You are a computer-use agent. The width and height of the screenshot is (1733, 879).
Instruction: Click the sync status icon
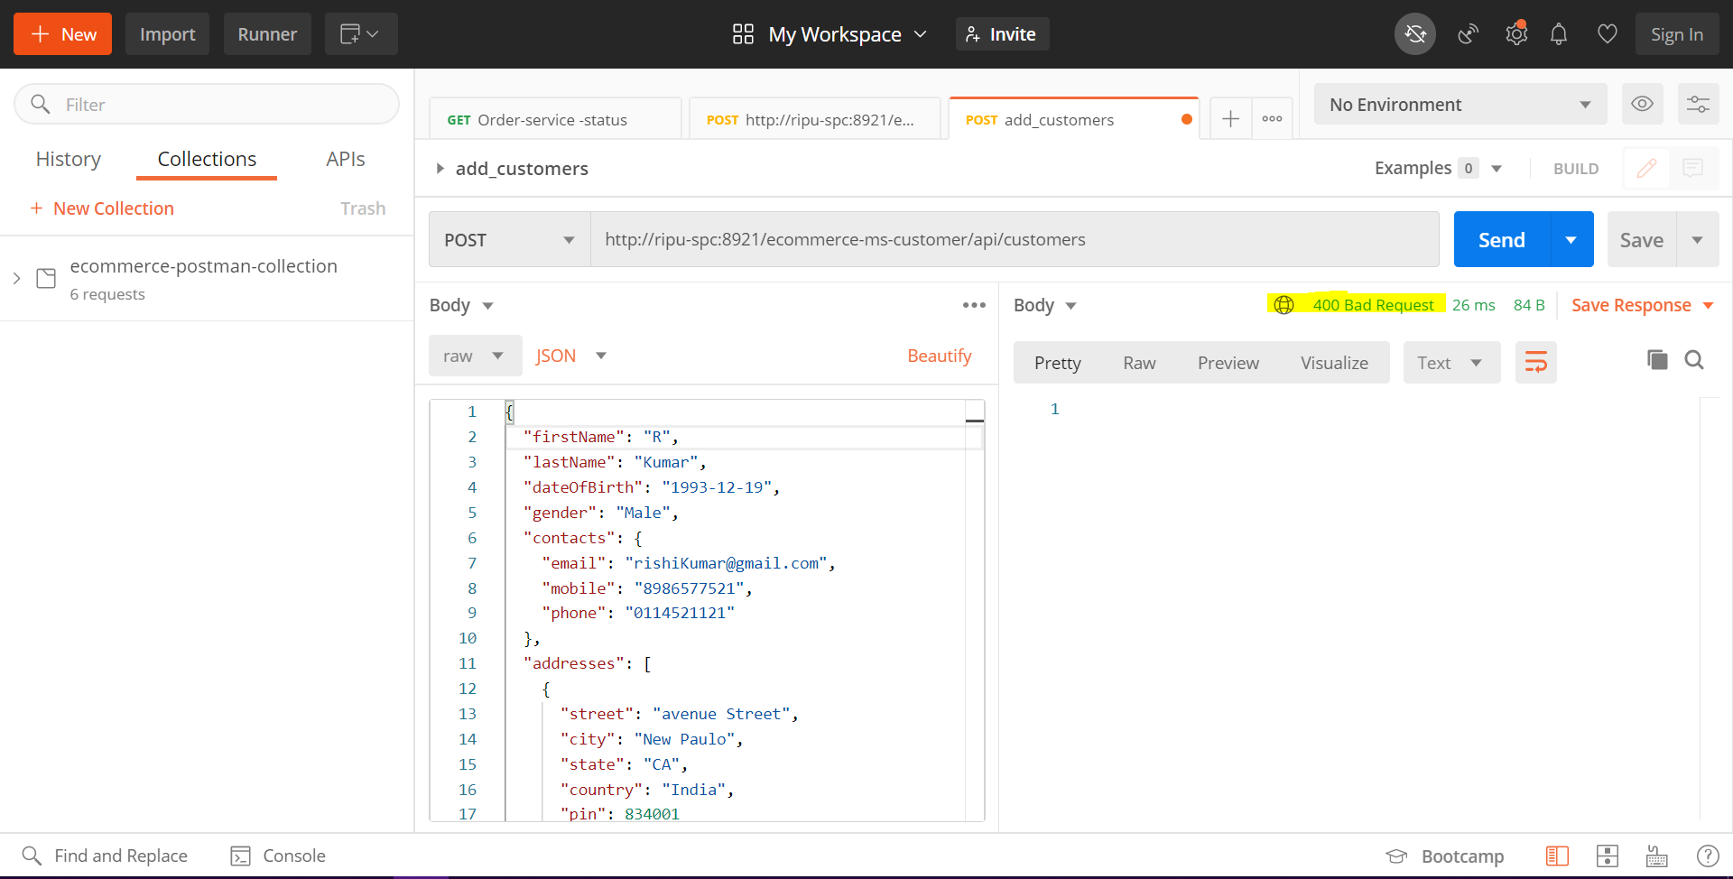pos(1415,34)
